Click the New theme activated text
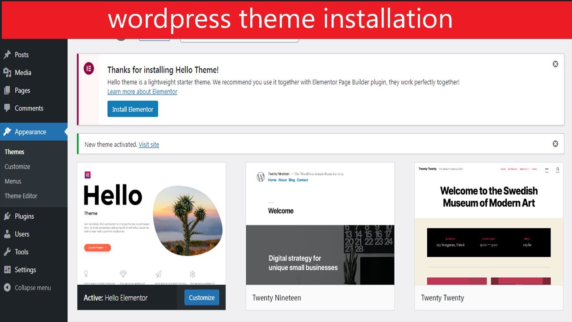The height and width of the screenshot is (322, 572). (111, 144)
